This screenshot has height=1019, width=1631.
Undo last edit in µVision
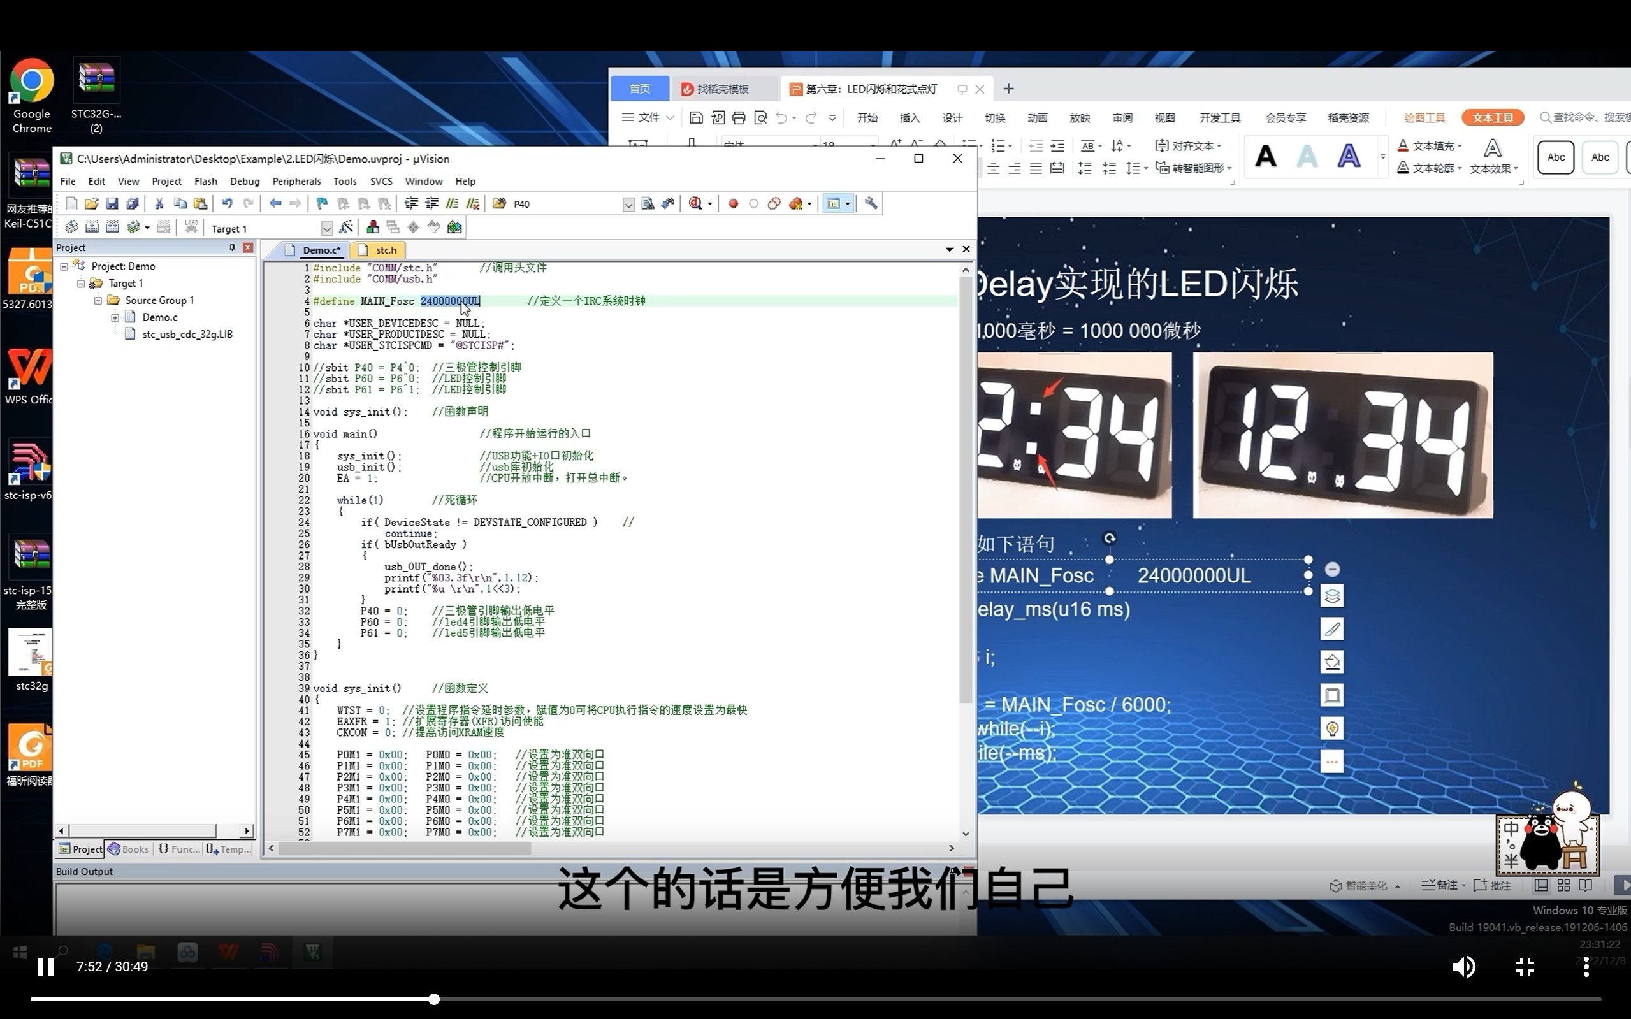pyautogui.click(x=227, y=203)
